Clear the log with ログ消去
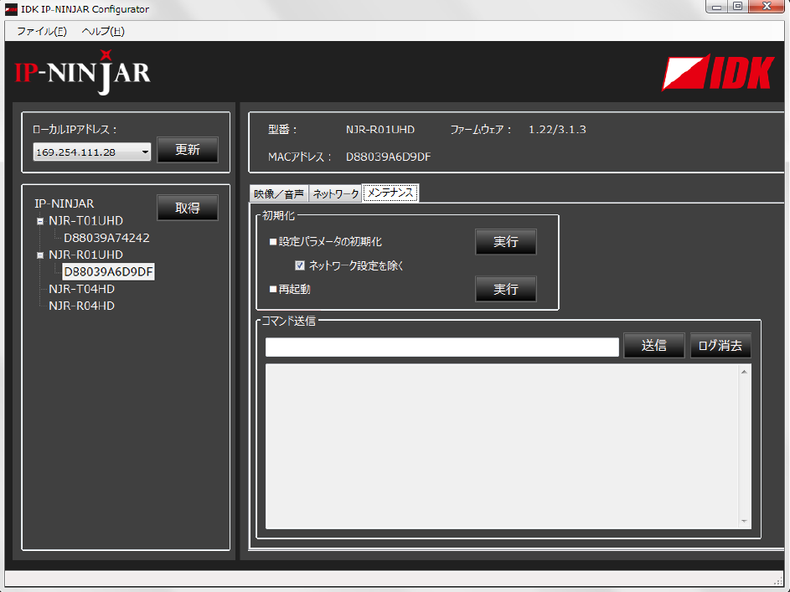790x592 pixels. (x=720, y=346)
